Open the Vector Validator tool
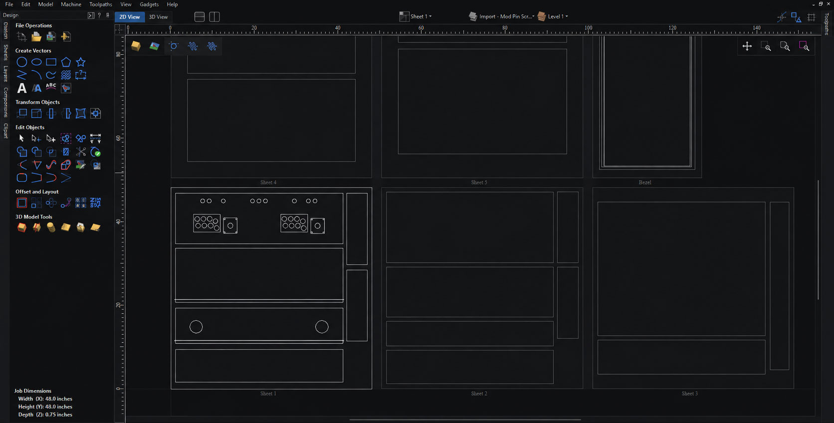This screenshot has width=834, height=423. click(x=96, y=152)
